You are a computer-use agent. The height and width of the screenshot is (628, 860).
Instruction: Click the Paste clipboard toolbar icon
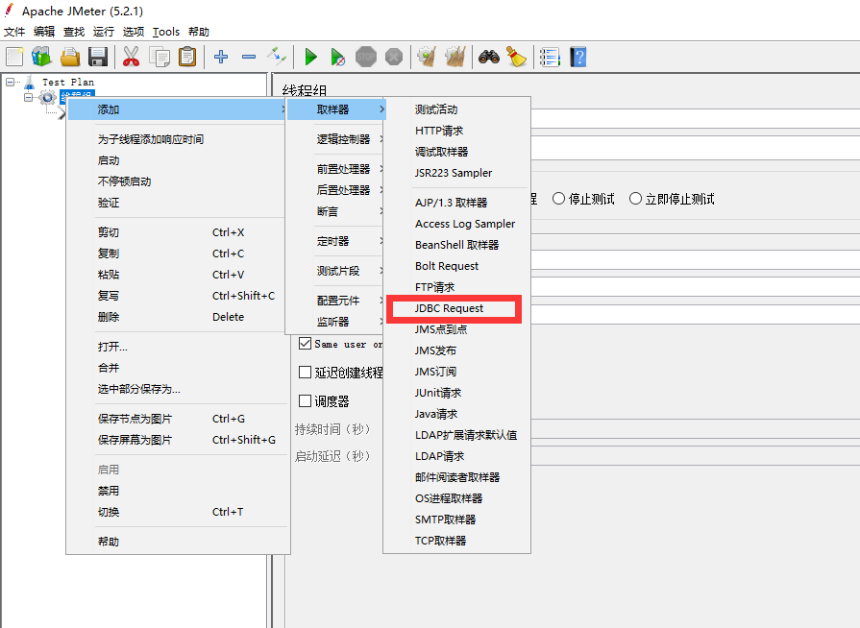[187, 57]
